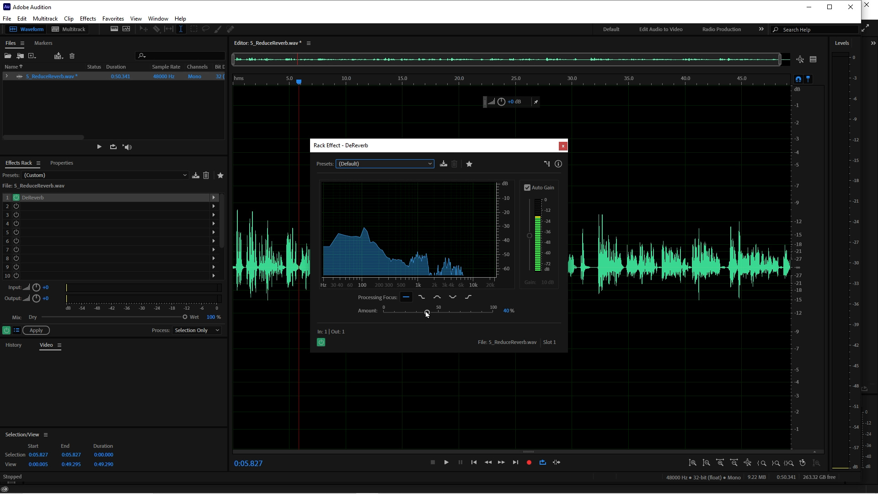This screenshot has height=494, width=878.
Task: Switch to the Markers tab
Action: point(43,43)
